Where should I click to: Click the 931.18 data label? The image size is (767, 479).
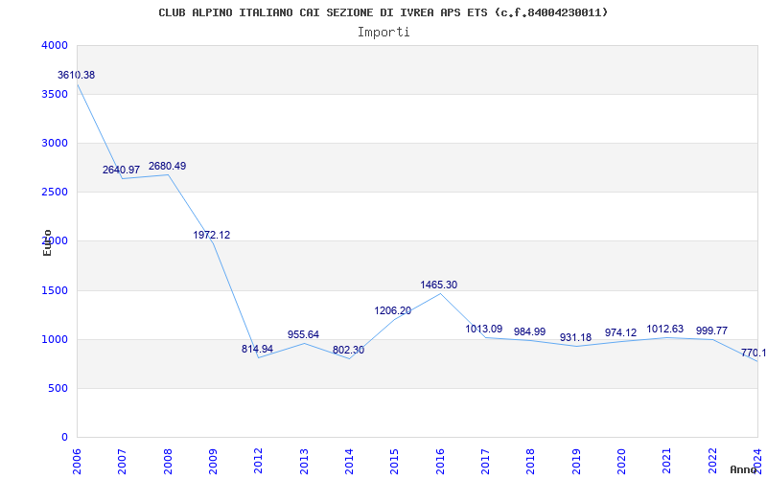(x=576, y=338)
